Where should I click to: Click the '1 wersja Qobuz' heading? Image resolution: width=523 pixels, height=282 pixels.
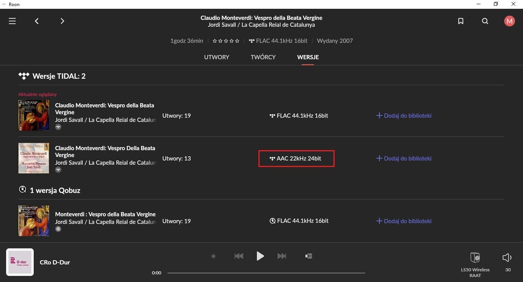(55, 190)
